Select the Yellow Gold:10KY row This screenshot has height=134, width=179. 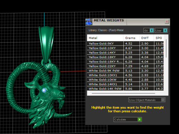click(125, 48)
